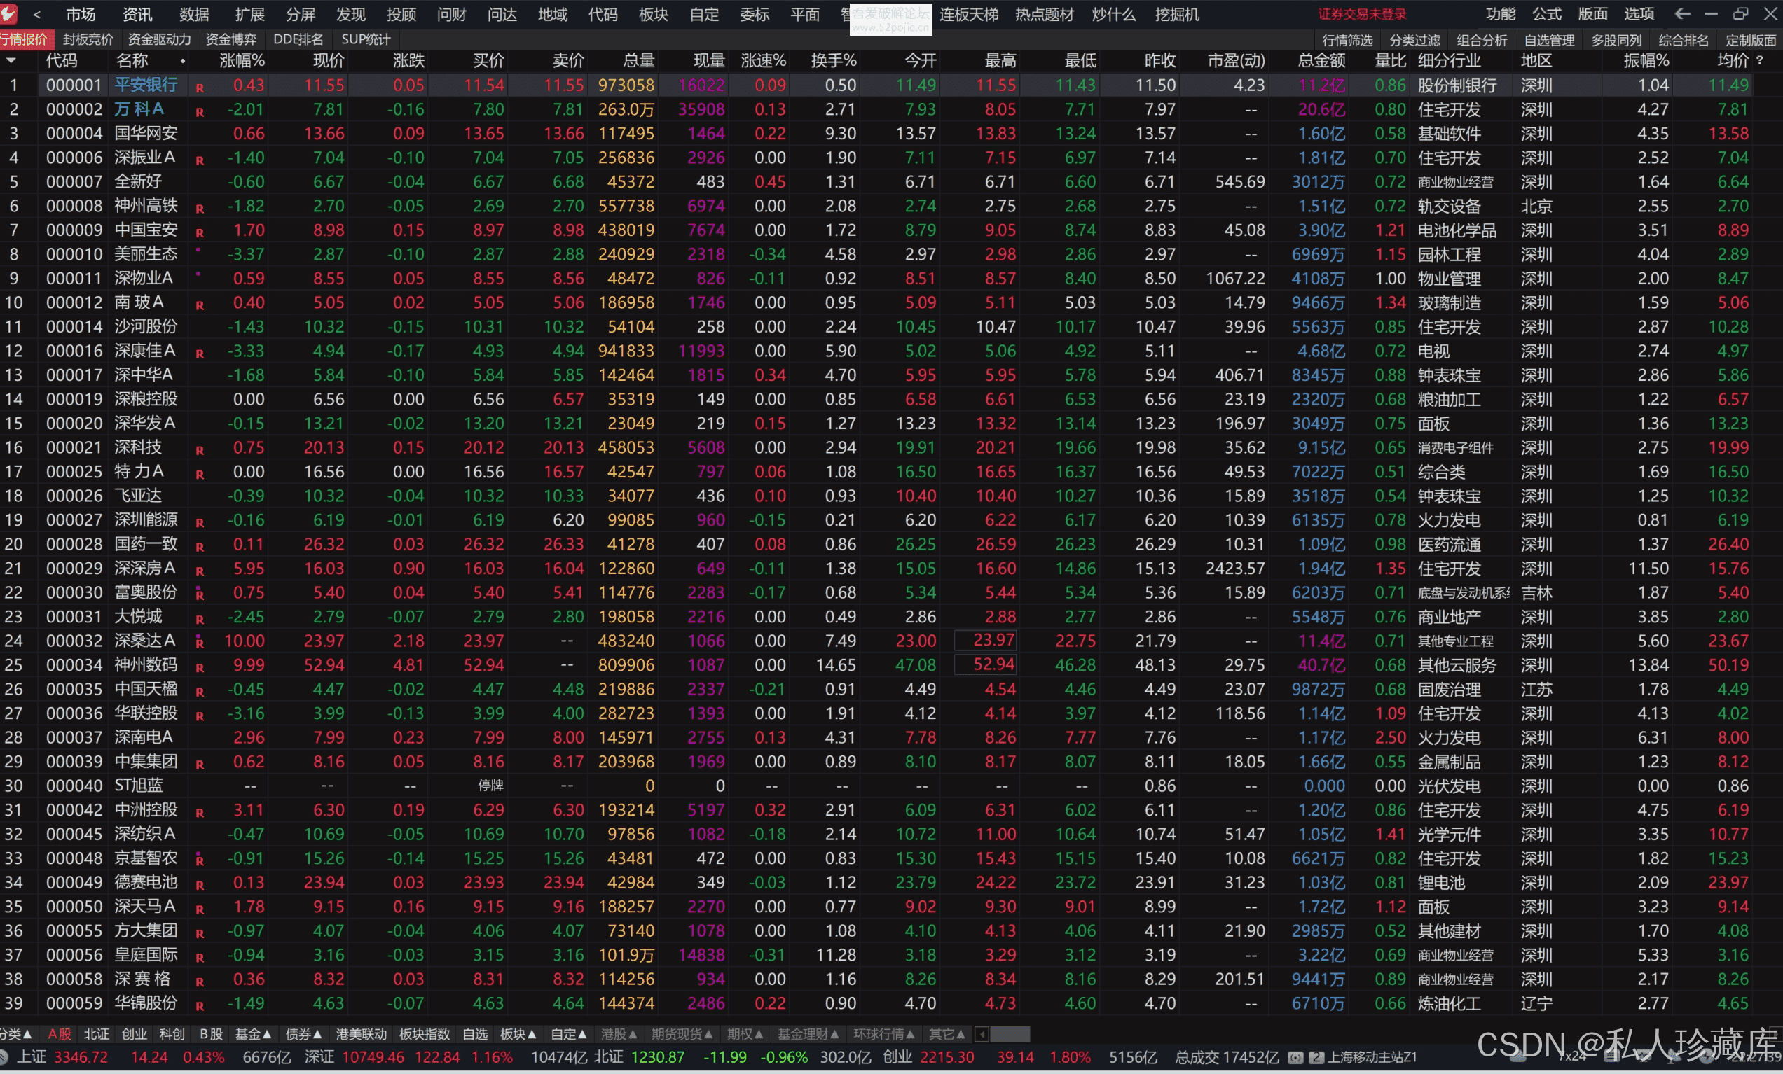The width and height of the screenshot is (1783, 1074).
Task: Expand the 环球行情▲ bottom tab menu
Action: [884, 1034]
